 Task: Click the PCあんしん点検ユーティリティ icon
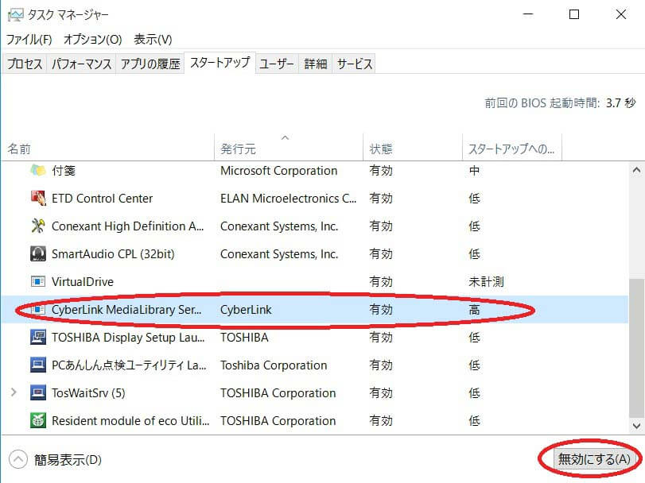pyautogui.click(x=38, y=365)
